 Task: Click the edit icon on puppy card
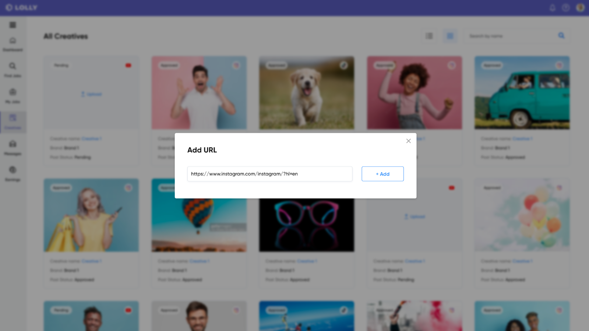coord(343,65)
